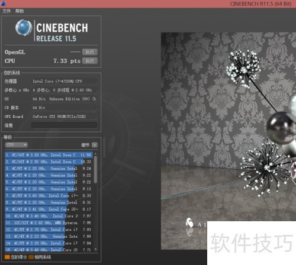Open the CPU ranking dropdown
The image size is (296, 265).
tap(17, 145)
